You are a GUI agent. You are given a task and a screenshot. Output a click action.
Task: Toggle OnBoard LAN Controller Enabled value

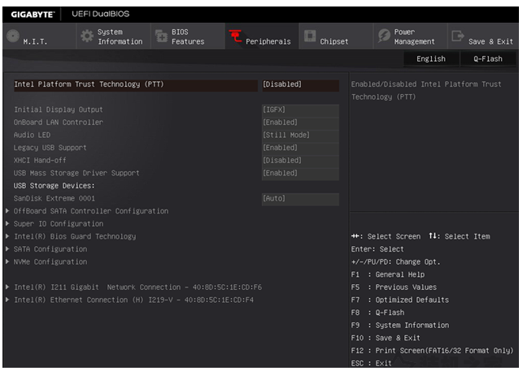point(299,122)
